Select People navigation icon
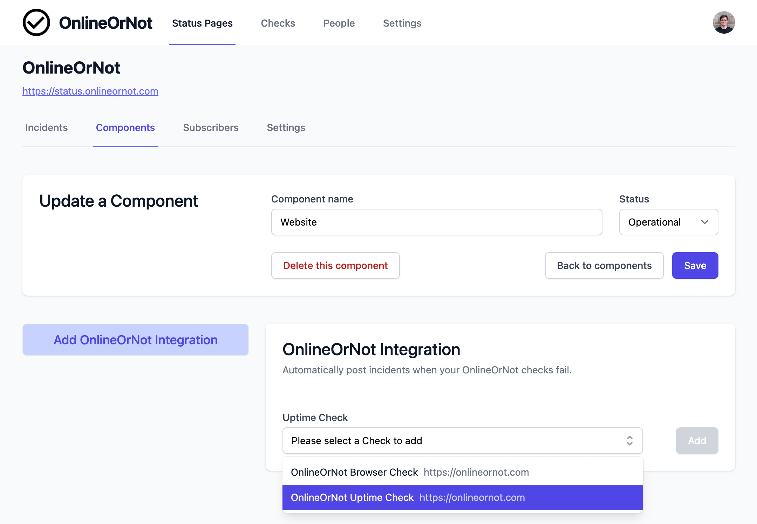This screenshot has width=757, height=524. point(339,23)
